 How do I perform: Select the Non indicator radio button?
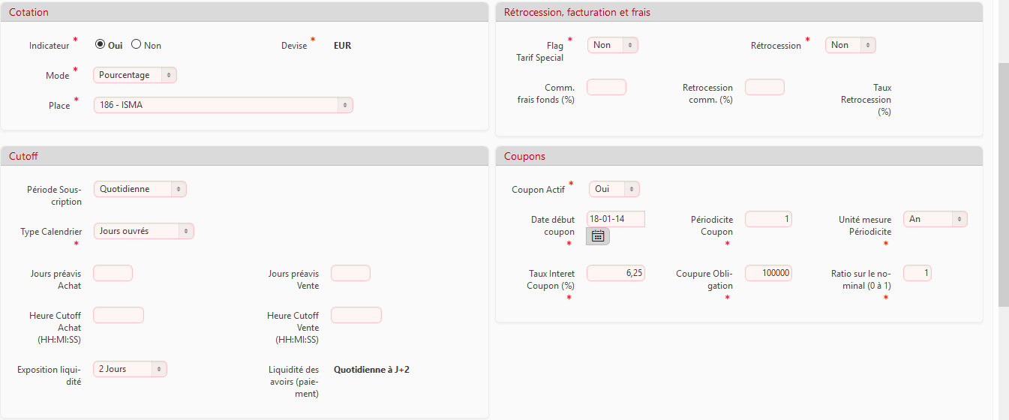(136, 44)
